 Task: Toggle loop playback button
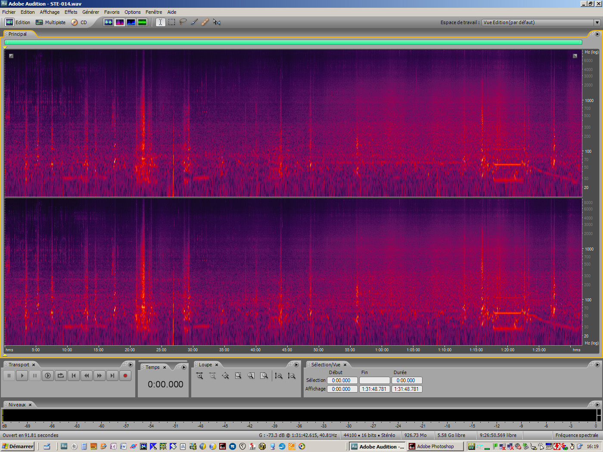pyautogui.click(x=61, y=376)
